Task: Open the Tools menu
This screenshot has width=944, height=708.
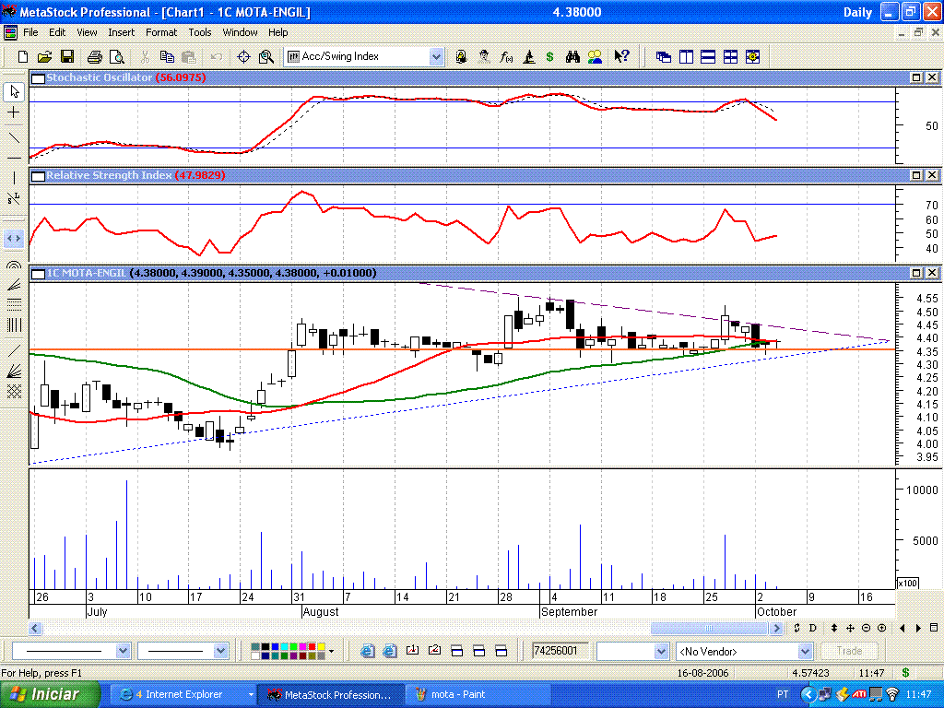Action: click(199, 32)
